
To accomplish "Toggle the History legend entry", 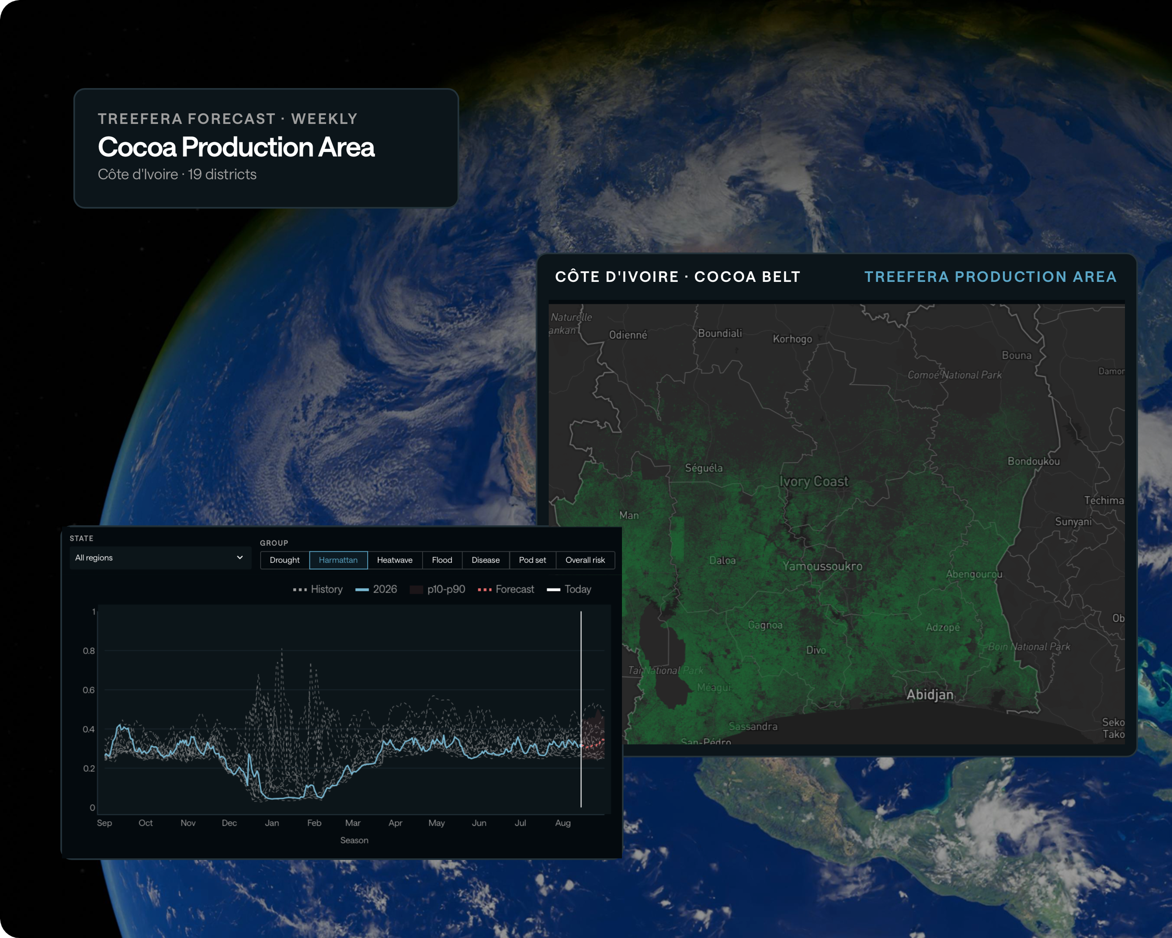I will point(317,589).
